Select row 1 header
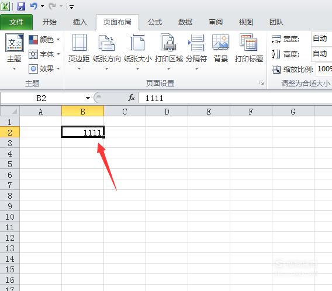The width and height of the screenshot is (332, 291). pyautogui.click(x=10, y=122)
